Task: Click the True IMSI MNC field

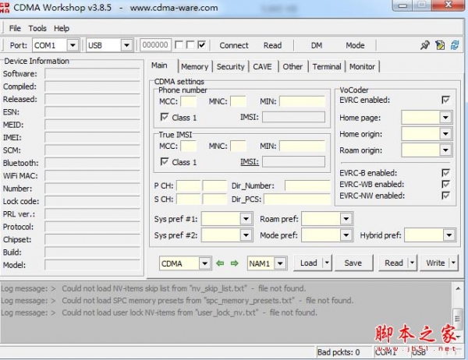Action: click(238, 146)
